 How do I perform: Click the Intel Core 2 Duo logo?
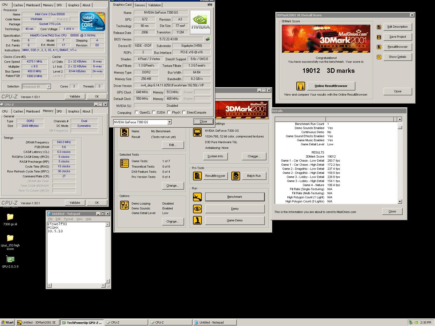click(x=92, y=21)
